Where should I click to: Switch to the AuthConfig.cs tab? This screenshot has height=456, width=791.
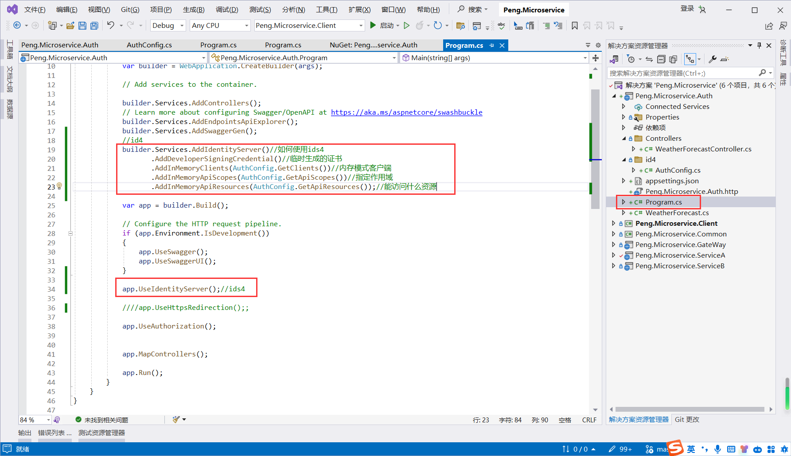149,45
